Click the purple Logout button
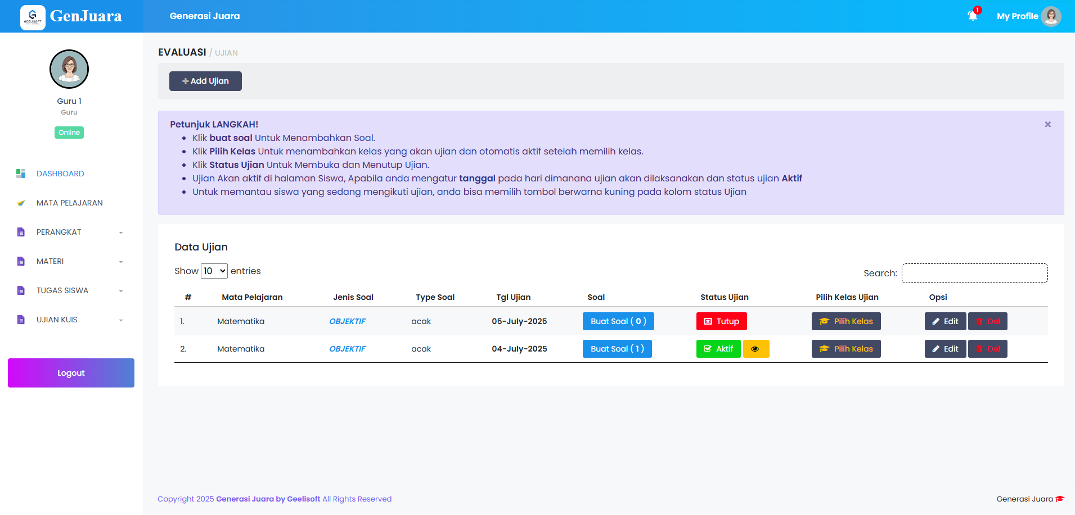 [71, 373]
